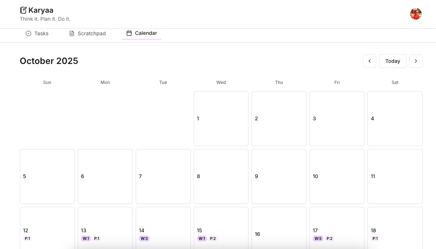436x249 pixels.
Task: Click the Tue column header
Action: tap(163, 83)
